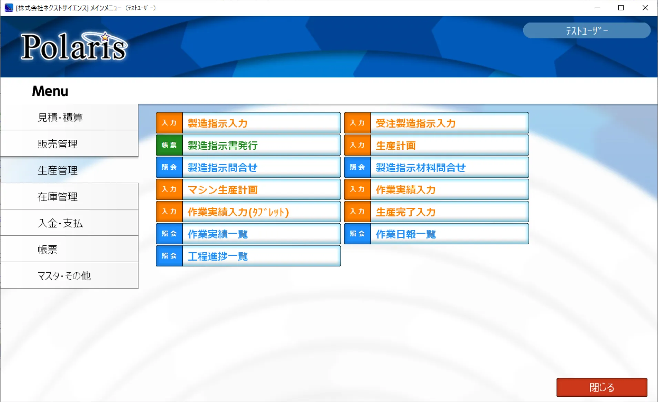Click the 照会 tag beside 製造指示材料問合せ
Image resolution: width=658 pixels, height=402 pixels.
(x=357, y=167)
